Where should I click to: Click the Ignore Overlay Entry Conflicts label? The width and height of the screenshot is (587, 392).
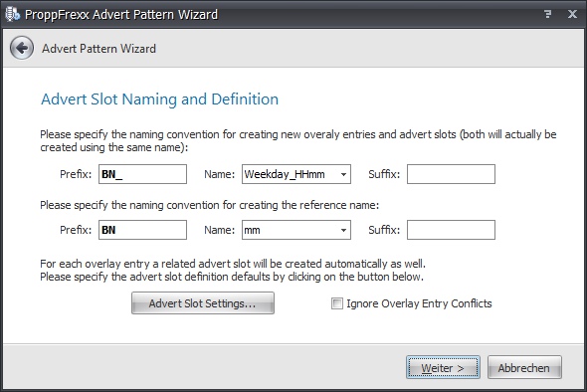(419, 303)
